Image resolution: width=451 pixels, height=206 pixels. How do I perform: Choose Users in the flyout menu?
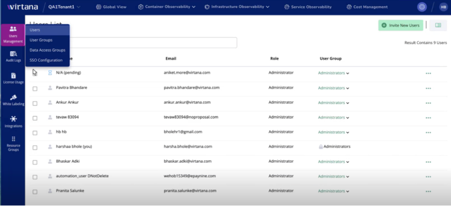(47, 30)
